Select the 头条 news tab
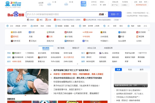This screenshot has height=103, width=155. click(x=118, y=70)
